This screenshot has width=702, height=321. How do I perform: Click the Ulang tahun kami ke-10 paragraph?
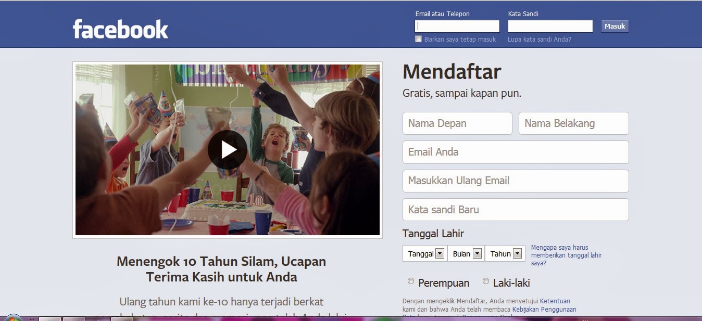tap(221, 307)
